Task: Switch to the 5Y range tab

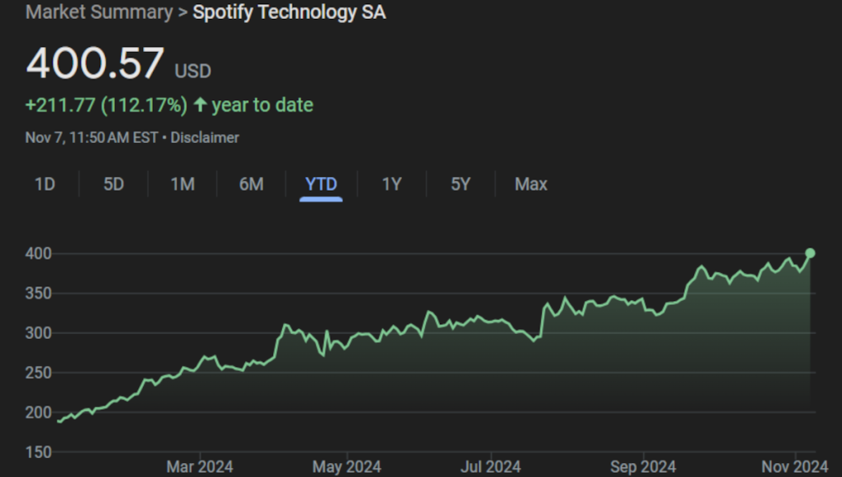Action: coord(460,184)
